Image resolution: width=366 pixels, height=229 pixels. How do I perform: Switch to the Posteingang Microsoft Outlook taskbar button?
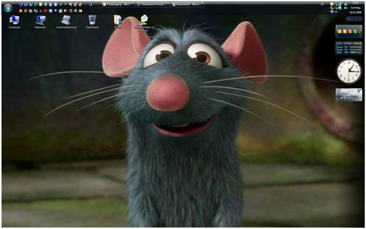click(x=118, y=4)
